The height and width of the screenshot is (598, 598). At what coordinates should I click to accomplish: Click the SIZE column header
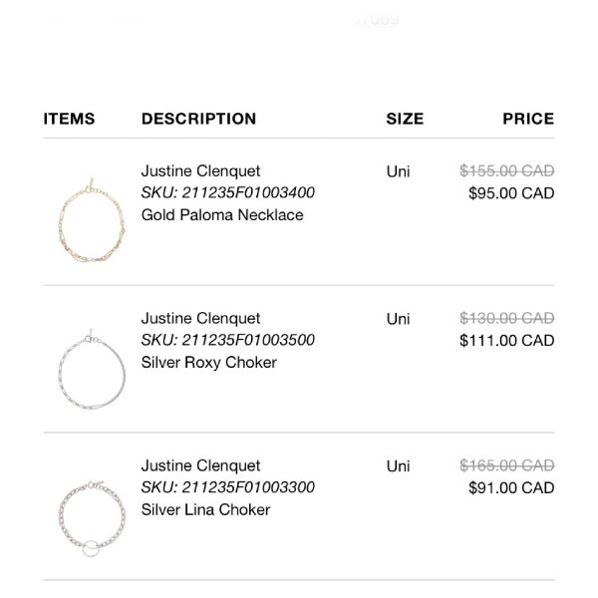coord(405,119)
